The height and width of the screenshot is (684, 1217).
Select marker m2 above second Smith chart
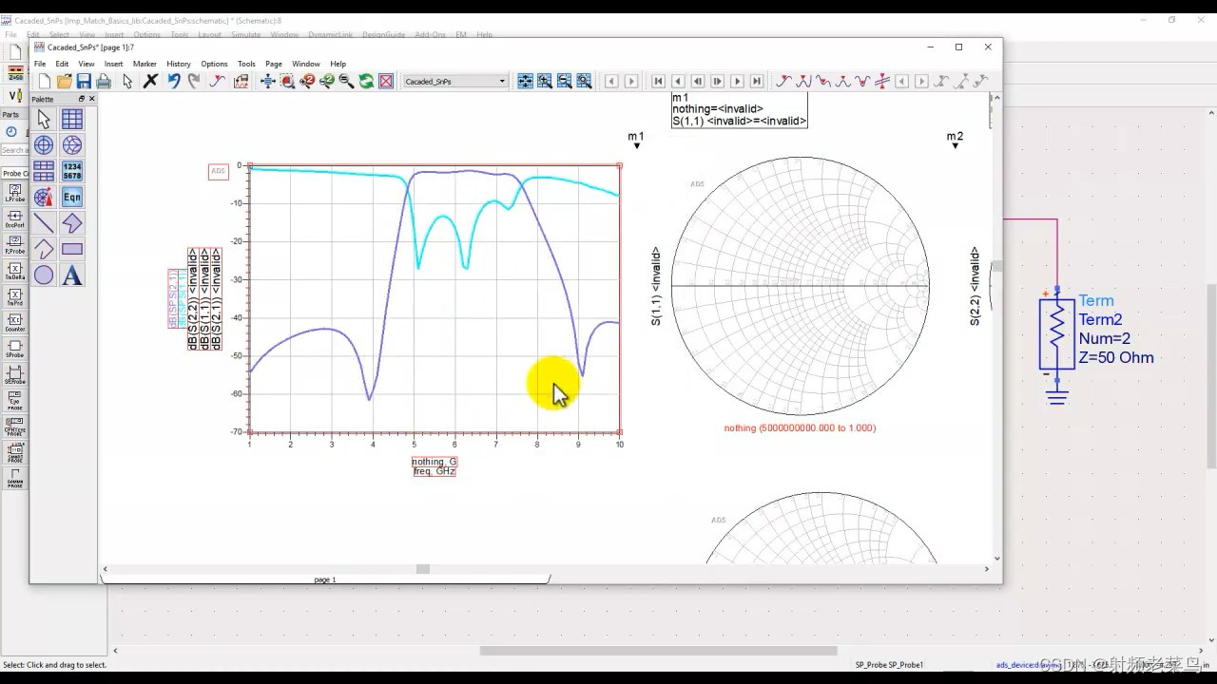tap(955, 140)
